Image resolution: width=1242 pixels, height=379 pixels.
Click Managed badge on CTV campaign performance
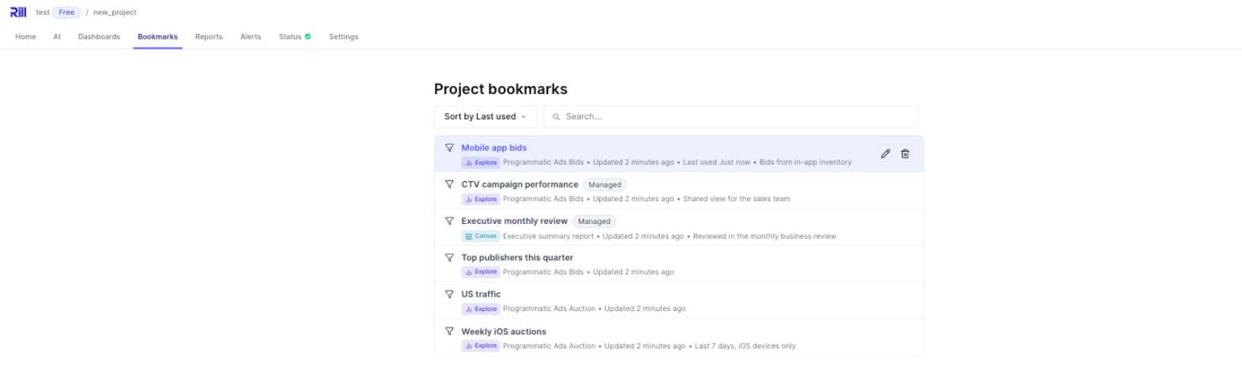tap(605, 184)
